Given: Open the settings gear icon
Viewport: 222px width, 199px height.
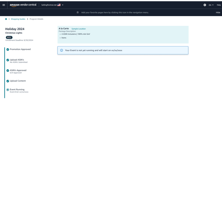Looking at the screenshot, I should point(205,5).
